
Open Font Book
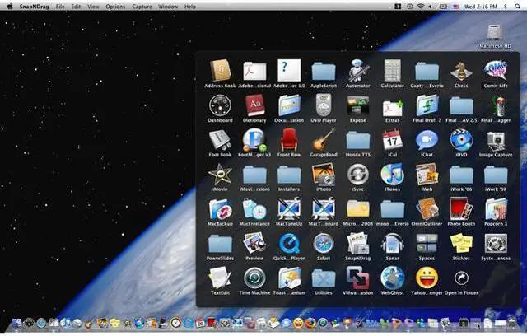click(x=220, y=140)
